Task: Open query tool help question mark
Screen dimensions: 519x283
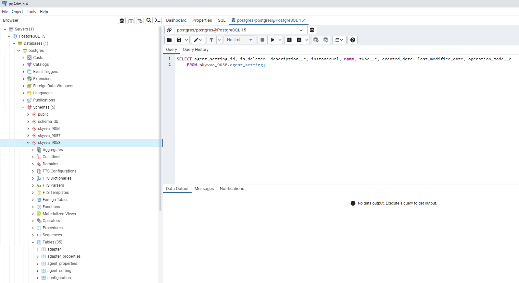Action: click(353, 40)
